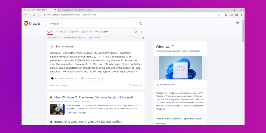Open Brave Shields lion icon in toolbar
Image resolution: width=266 pixels, height=133 pixels.
click(226, 15)
